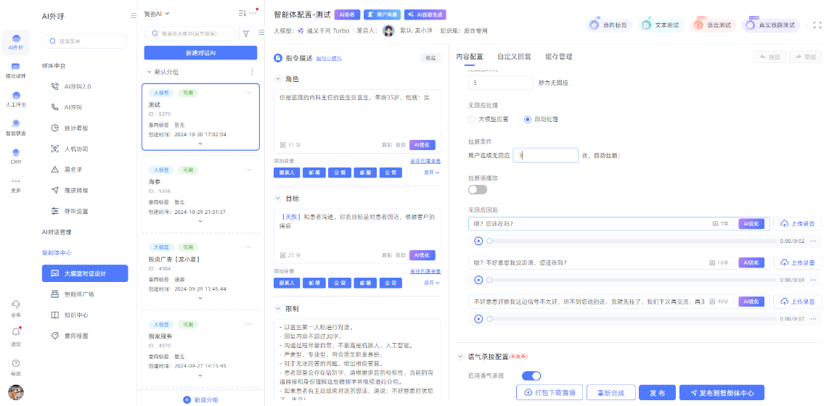The width and height of the screenshot is (829, 406).
Task: Disable the 启用语气承接 toggle
Action: click(x=531, y=376)
